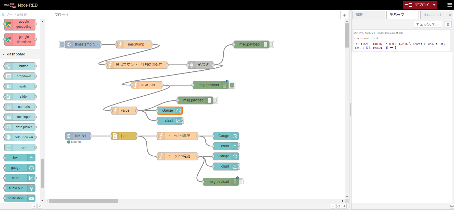This screenshot has width=454, height=210.
Task: Toggle debug button next to to JSON output
Action: click(232, 85)
